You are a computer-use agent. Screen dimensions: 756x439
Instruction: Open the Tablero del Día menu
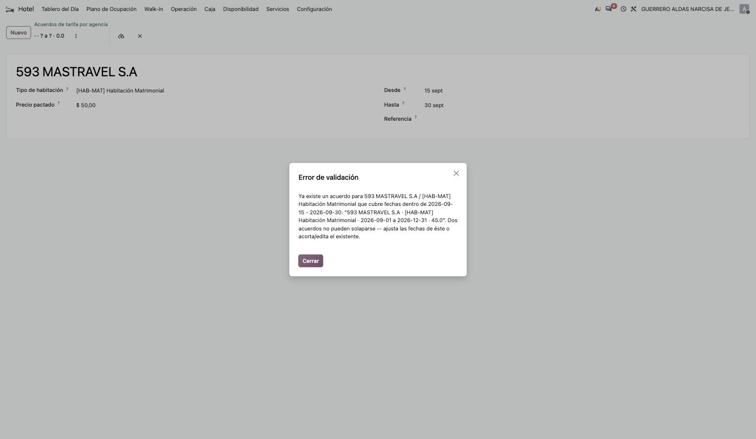60,9
